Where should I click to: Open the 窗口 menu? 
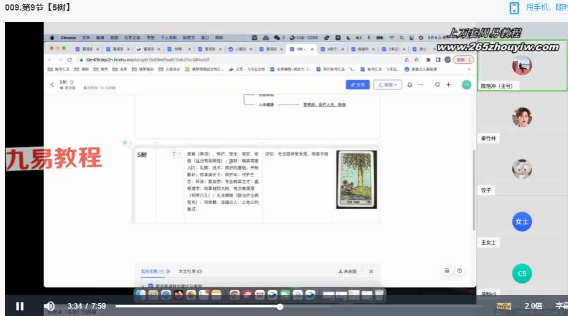point(205,38)
